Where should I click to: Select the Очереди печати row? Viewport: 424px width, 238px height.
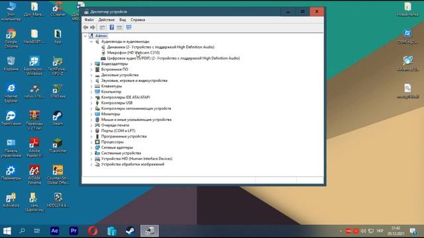pos(115,125)
